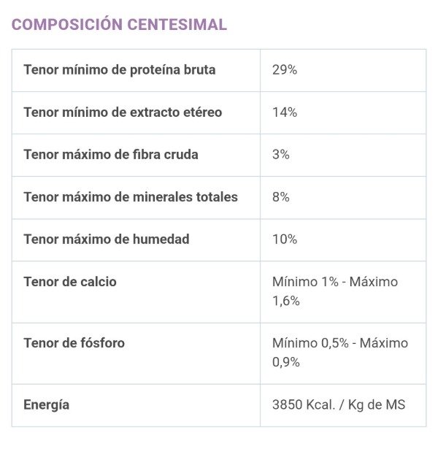Select the Tenor mínimo de extracto etéreo label

click(123, 112)
